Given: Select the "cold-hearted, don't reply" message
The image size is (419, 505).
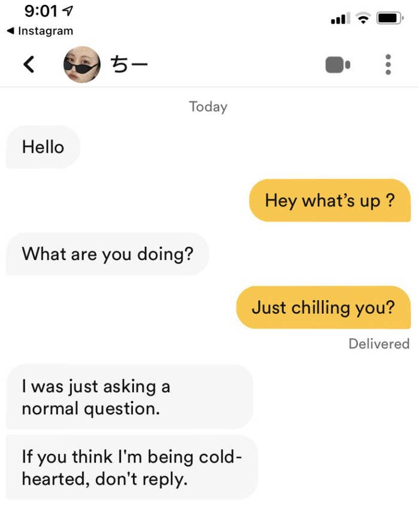Looking at the screenshot, I should click(132, 467).
